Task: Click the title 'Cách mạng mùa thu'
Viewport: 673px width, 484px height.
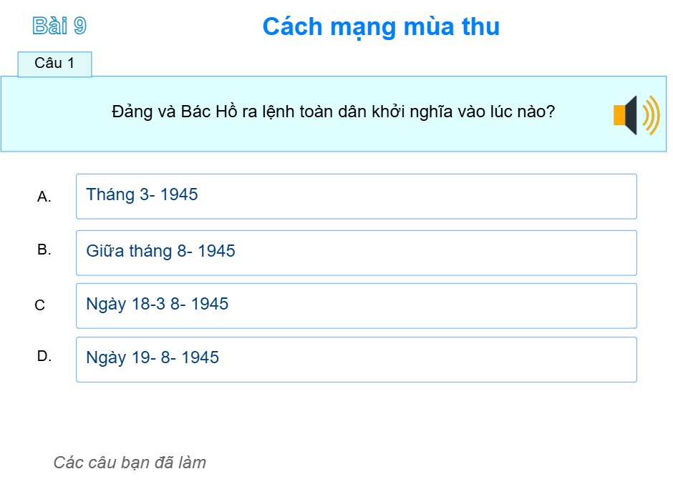Action: coord(382,27)
